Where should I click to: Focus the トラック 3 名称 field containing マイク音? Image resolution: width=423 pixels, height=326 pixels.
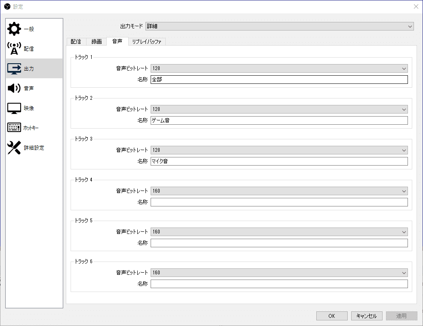click(279, 161)
